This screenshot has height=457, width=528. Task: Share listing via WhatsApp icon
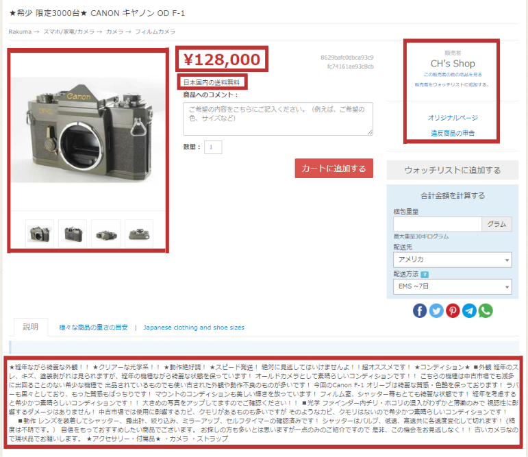486,311
